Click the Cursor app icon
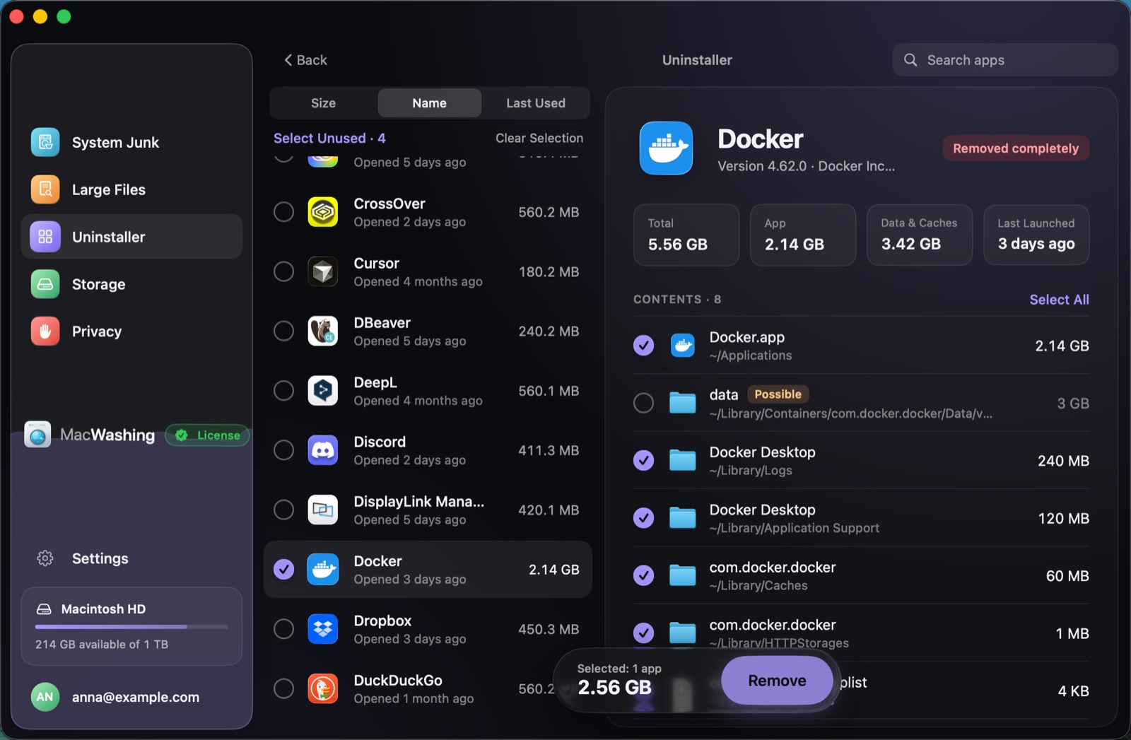The height and width of the screenshot is (740, 1131). coord(323,271)
